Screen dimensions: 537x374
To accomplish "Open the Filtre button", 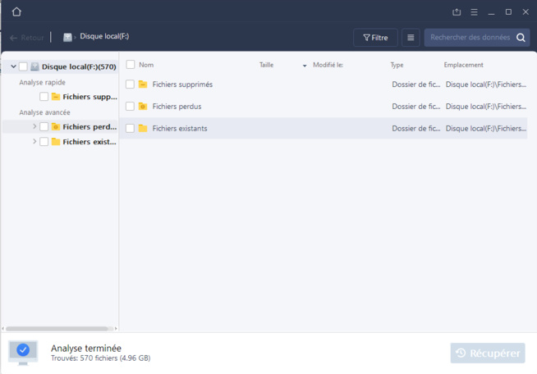I will point(375,38).
